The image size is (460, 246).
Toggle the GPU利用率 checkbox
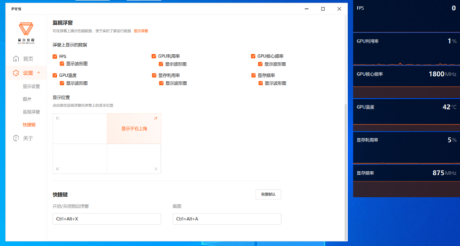154,56
